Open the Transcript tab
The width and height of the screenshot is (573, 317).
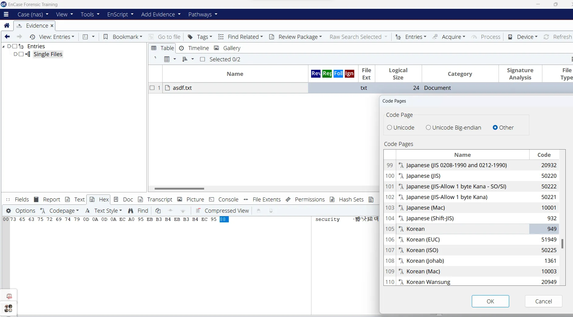155,199
